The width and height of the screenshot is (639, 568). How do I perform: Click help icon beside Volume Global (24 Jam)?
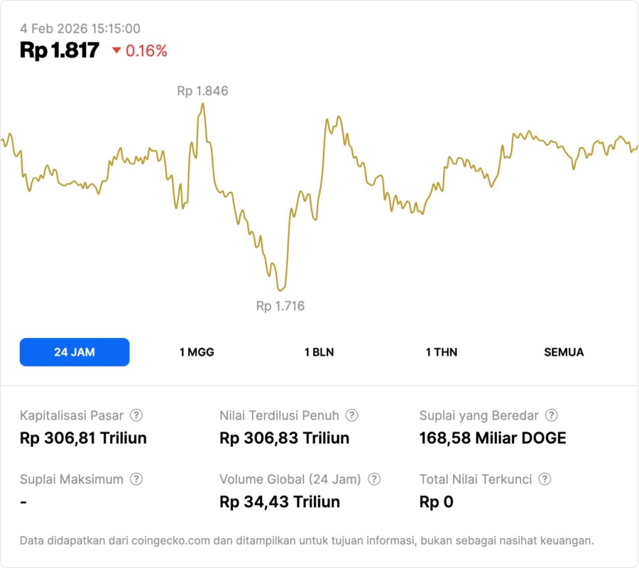pos(374,479)
